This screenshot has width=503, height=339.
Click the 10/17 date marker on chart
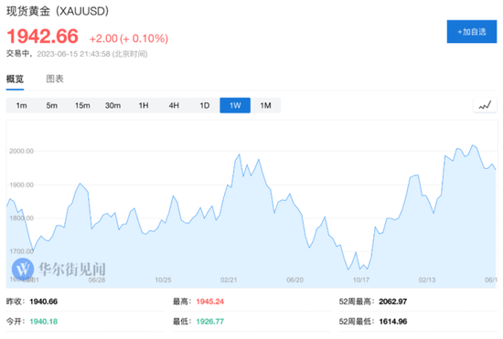coord(361,280)
